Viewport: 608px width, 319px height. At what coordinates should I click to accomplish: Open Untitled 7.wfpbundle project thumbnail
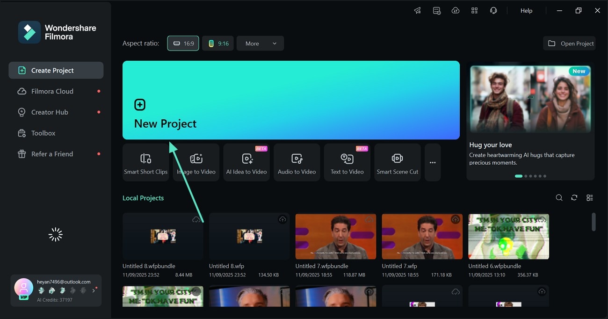click(x=336, y=236)
